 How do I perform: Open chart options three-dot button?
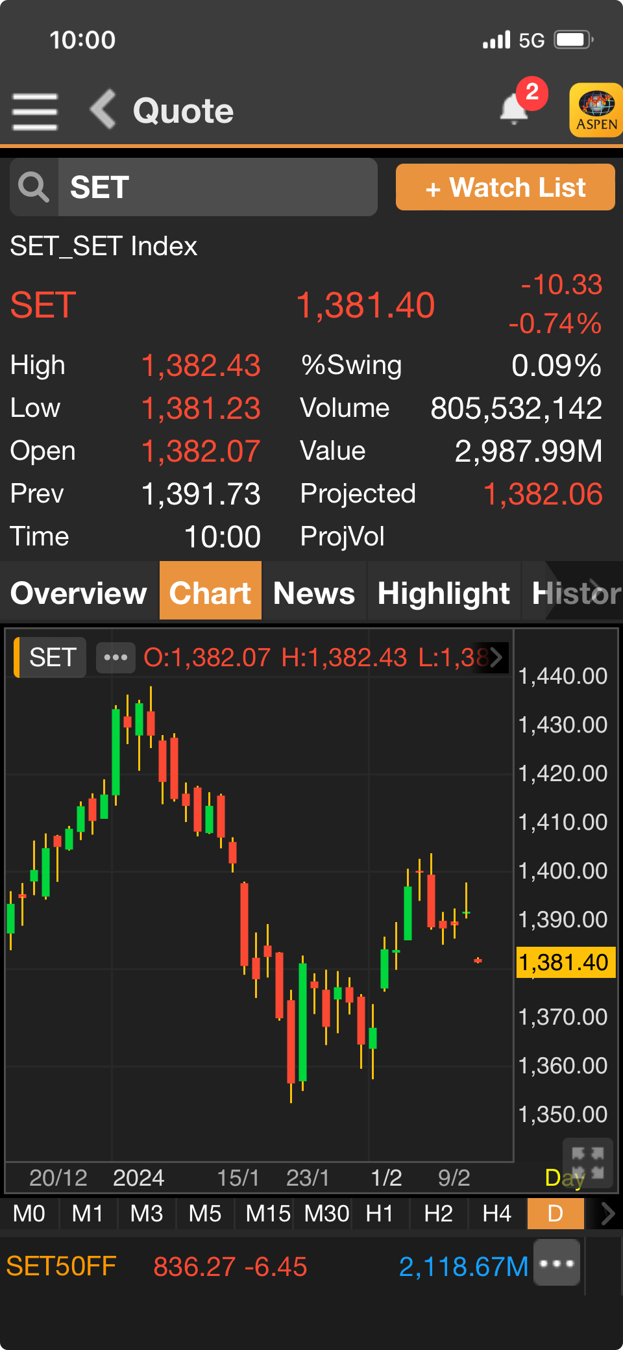click(116, 657)
